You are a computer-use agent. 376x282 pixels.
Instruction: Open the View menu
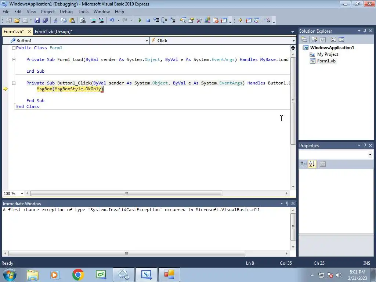click(x=31, y=11)
